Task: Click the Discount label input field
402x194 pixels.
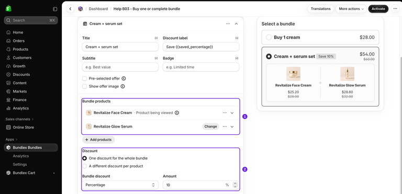Action: point(201,47)
